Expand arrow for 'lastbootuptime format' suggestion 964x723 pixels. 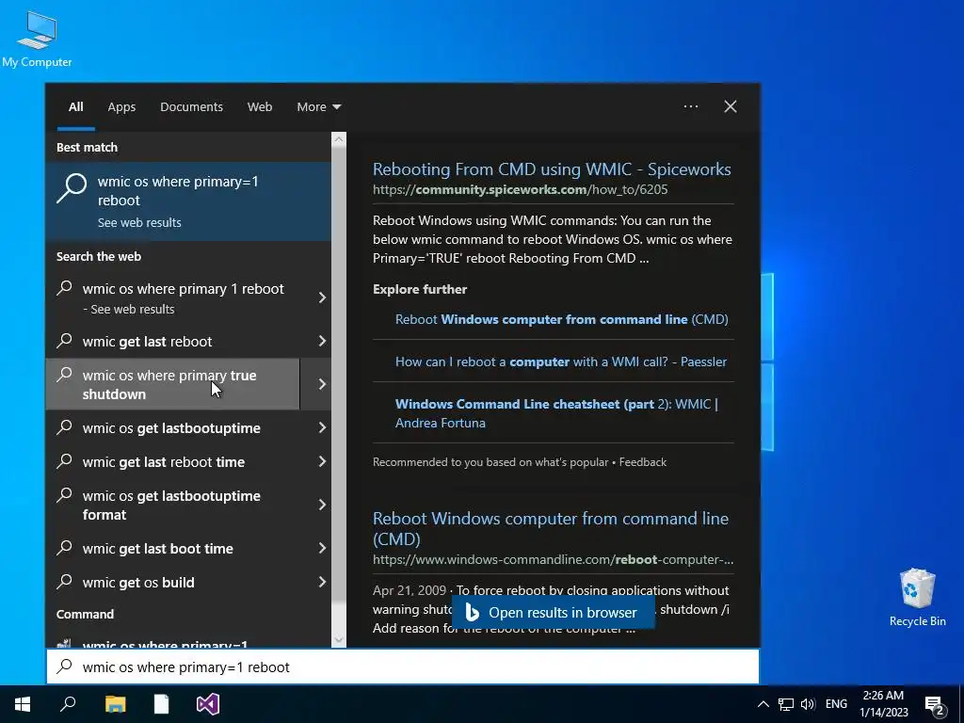(x=322, y=505)
